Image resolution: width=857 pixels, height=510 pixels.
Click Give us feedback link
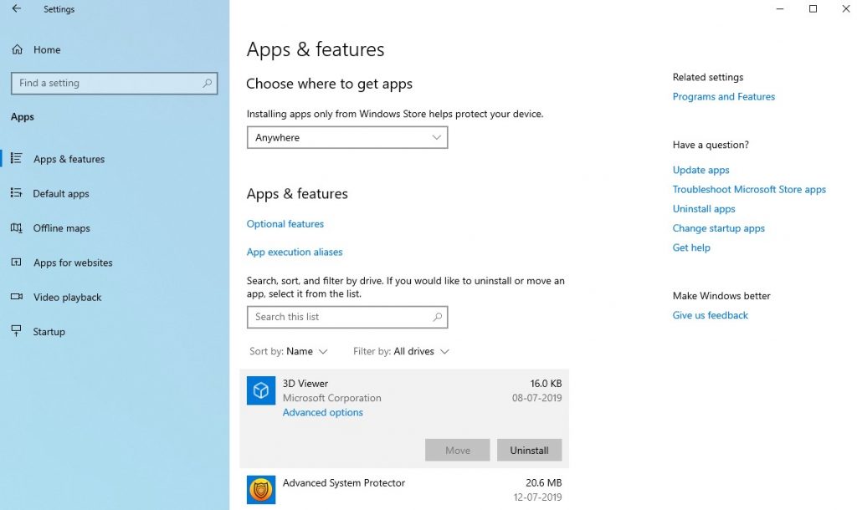(710, 315)
